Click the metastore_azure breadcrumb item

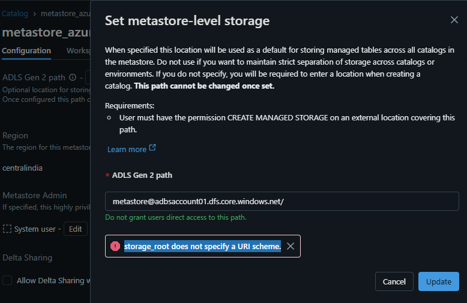point(65,13)
